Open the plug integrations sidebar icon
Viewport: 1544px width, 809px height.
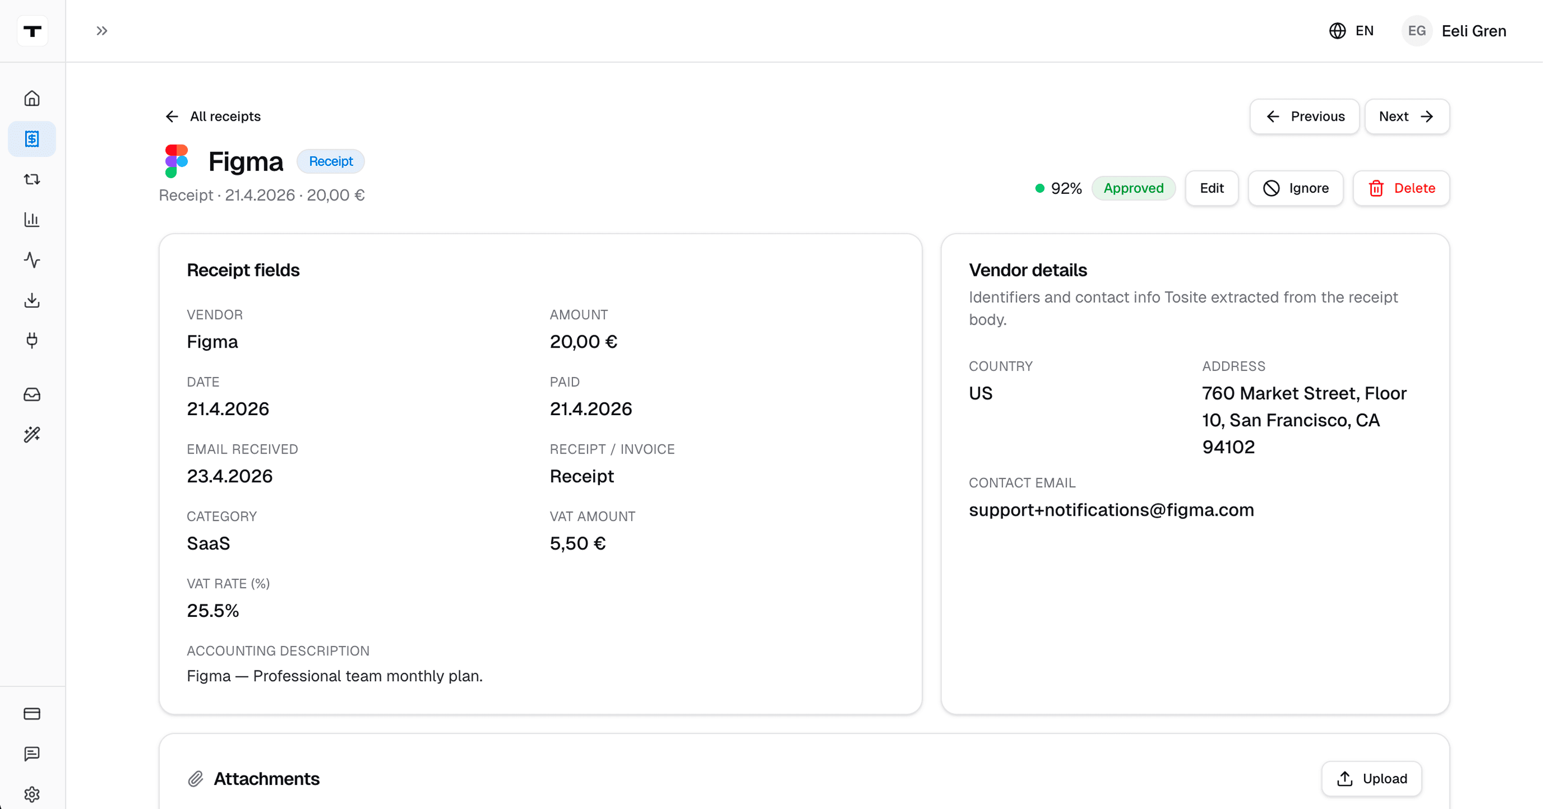(x=32, y=340)
